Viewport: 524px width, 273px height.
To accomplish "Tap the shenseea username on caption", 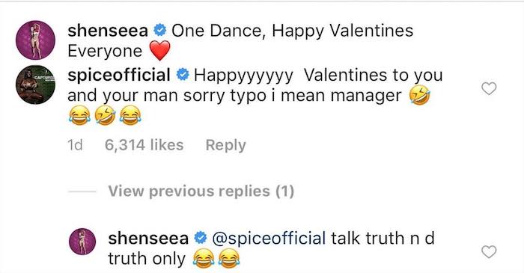I will 108,31.
